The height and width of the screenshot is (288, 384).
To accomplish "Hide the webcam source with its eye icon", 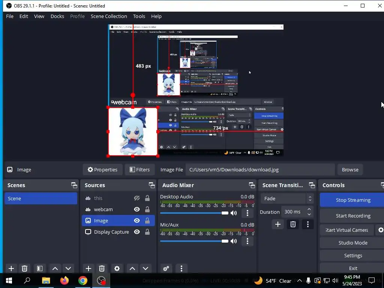I will 137,209.
